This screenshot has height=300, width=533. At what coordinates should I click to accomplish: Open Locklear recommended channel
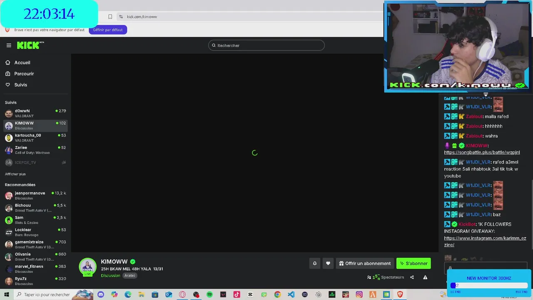point(35,232)
